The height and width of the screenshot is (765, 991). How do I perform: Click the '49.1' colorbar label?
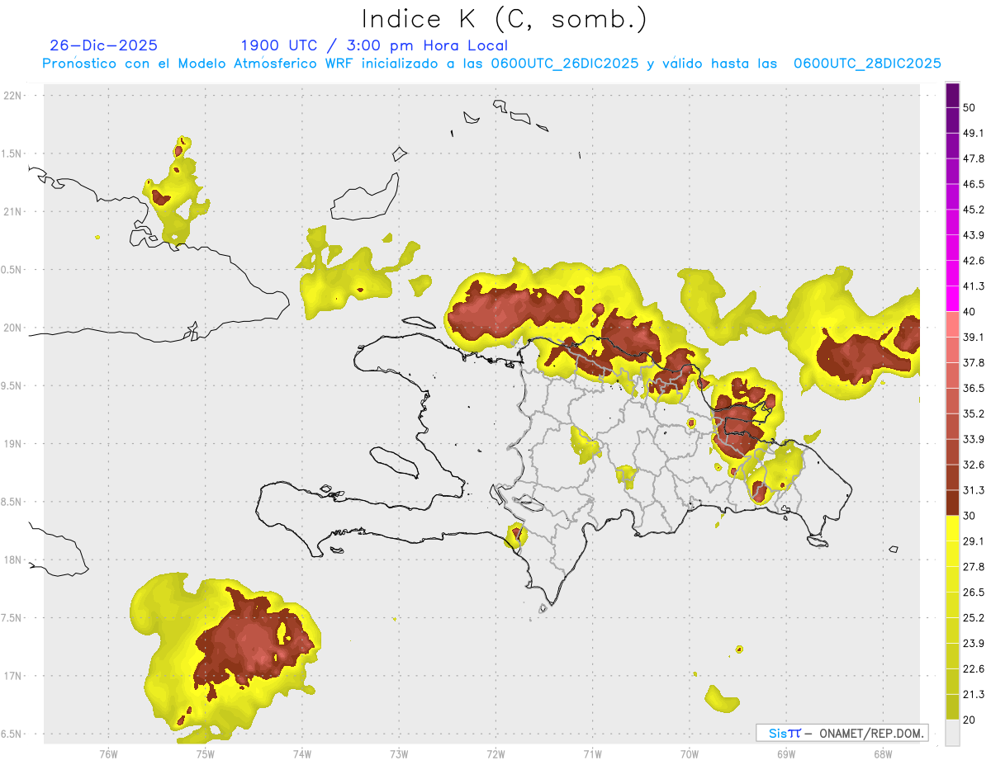974,133
